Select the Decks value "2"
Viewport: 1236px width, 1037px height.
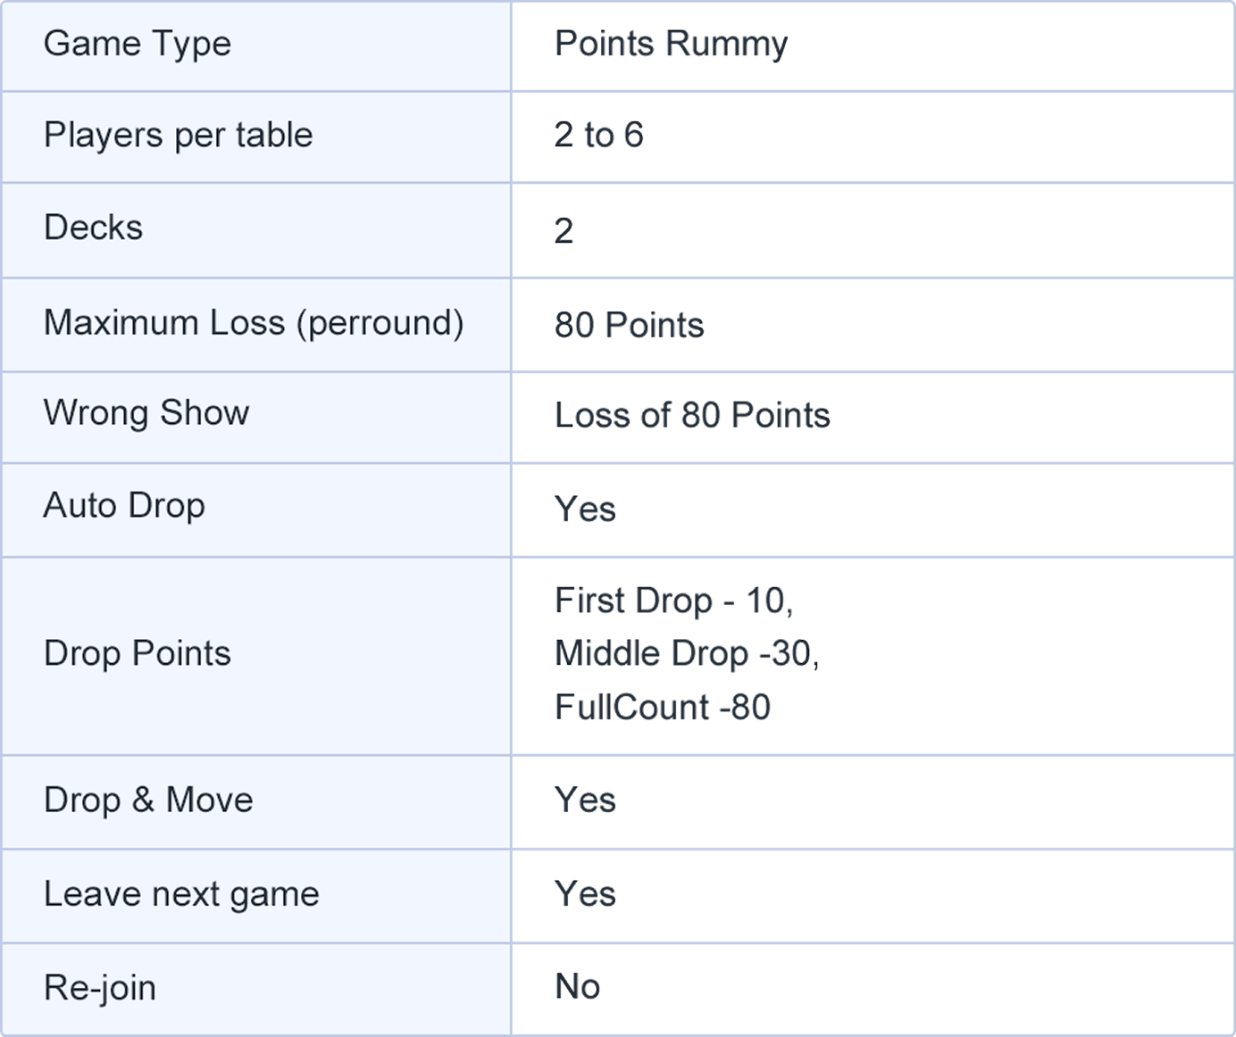pos(564,230)
